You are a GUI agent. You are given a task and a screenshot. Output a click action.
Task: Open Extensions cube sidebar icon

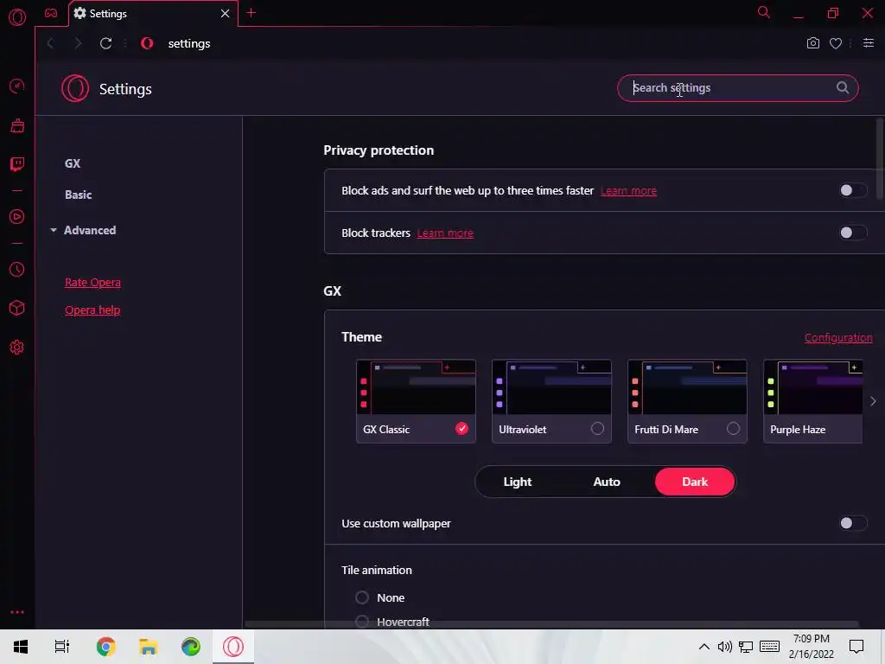[17, 308]
